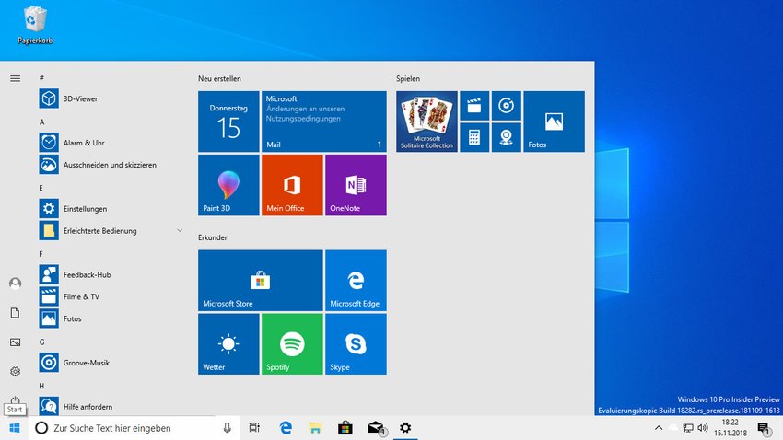
Task: Expand the hamburger menu in Start
Action: pyautogui.click(x=15, y=79)
